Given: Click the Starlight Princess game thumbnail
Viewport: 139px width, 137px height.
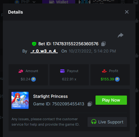Looking at the screenshot, I should coord(20,100).
